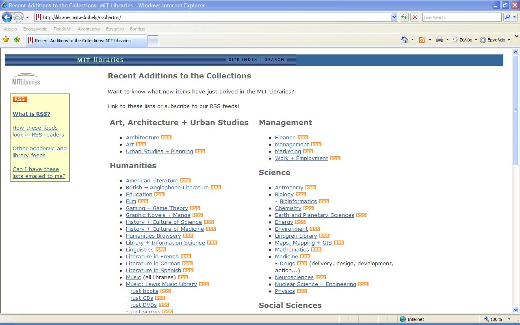Click the Internet zone status indicator
520x325 pixels.
point(412,319)
